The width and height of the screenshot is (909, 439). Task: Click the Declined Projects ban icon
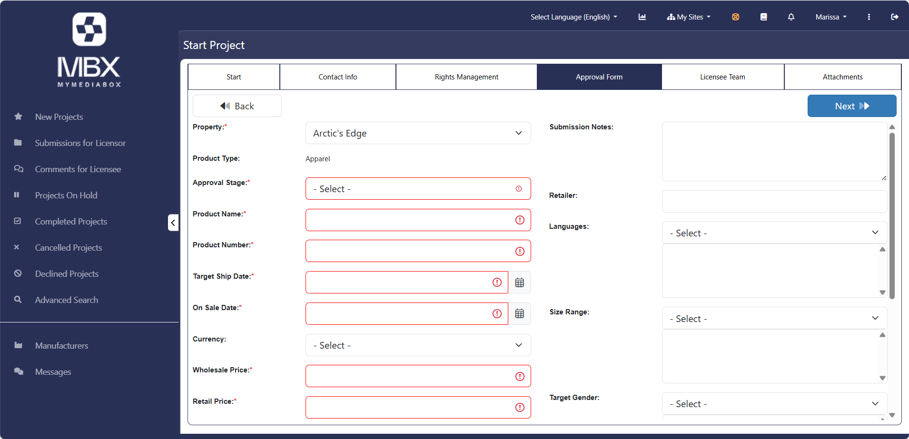tap(18, 273)
